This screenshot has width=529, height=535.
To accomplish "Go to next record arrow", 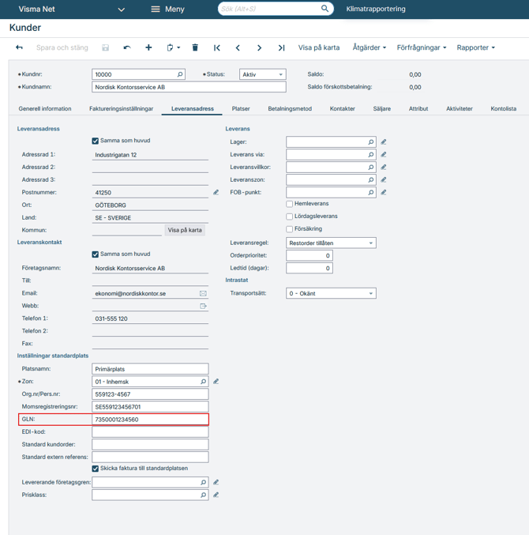I will tap(259, 48).
